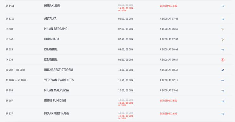Click the A DECOLAT 12:15 status
The image size is (235, 122).
(169, 80)
